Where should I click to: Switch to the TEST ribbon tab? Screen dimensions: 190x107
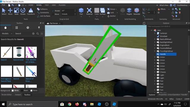pos(47,5)
